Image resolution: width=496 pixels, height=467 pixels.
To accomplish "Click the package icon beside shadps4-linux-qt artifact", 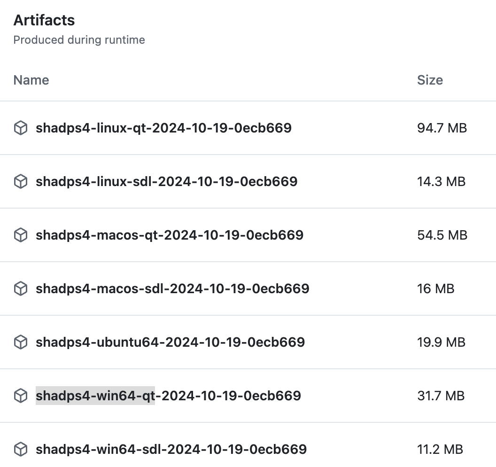I will point(21,127).
